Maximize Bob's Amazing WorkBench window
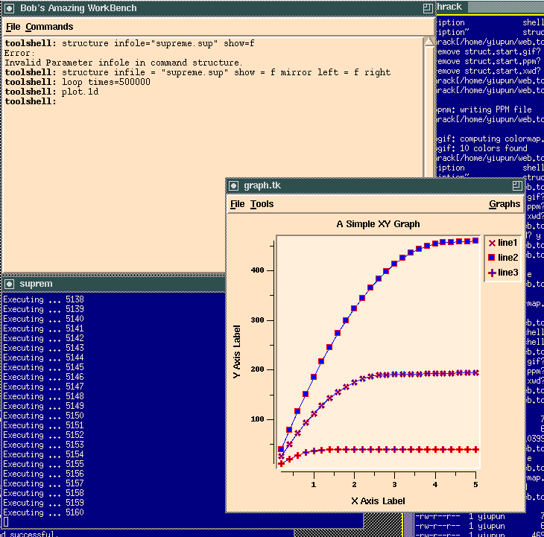 [x=426, y=7]
